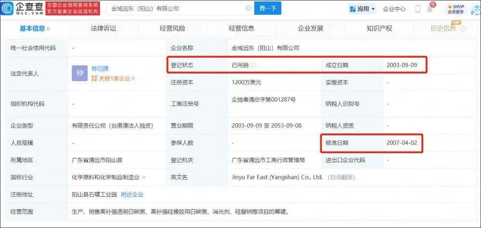Expand the 国标行业 chevron
Viewport: 481px width, 228px height.
click(144, 177)
